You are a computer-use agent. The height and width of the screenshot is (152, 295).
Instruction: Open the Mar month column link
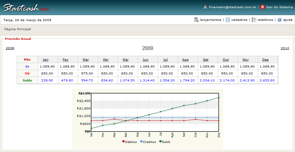(86, 60)
